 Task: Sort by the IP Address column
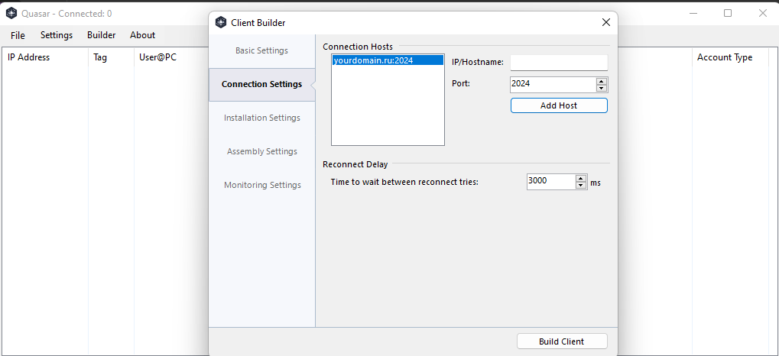pos(46,57)
